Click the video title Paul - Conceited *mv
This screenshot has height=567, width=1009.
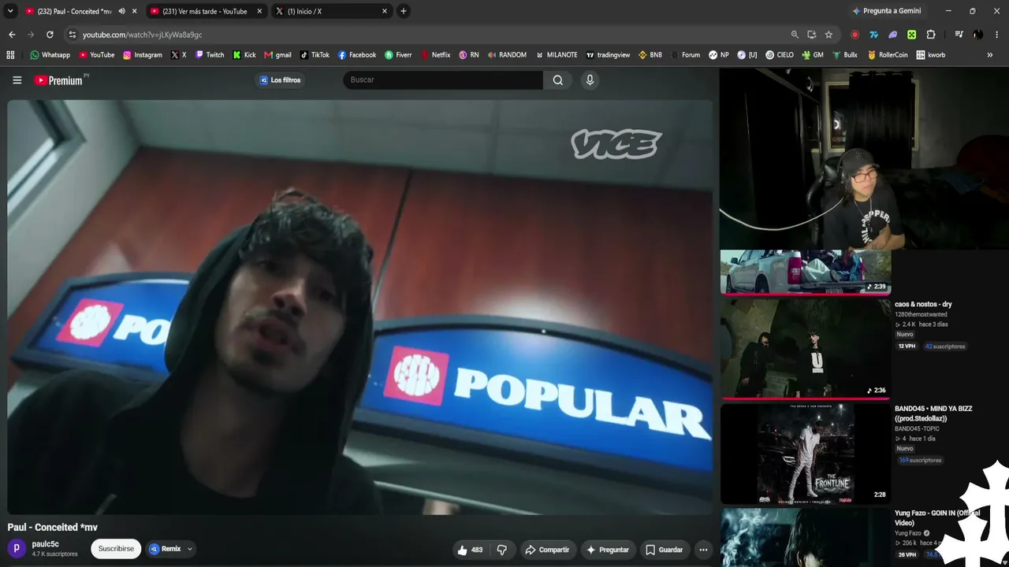click(53, 527)
